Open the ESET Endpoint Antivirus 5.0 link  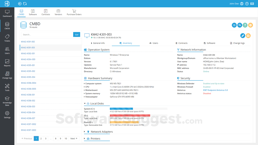[x=215, y=90]
